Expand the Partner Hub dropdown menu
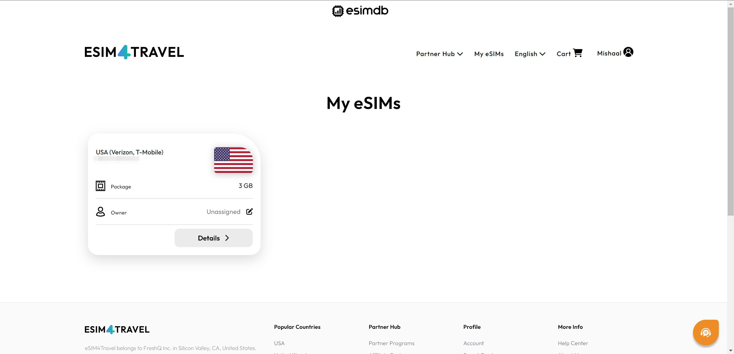The width and height of the screenshot is (734, 354). click(x=439, y=53)
